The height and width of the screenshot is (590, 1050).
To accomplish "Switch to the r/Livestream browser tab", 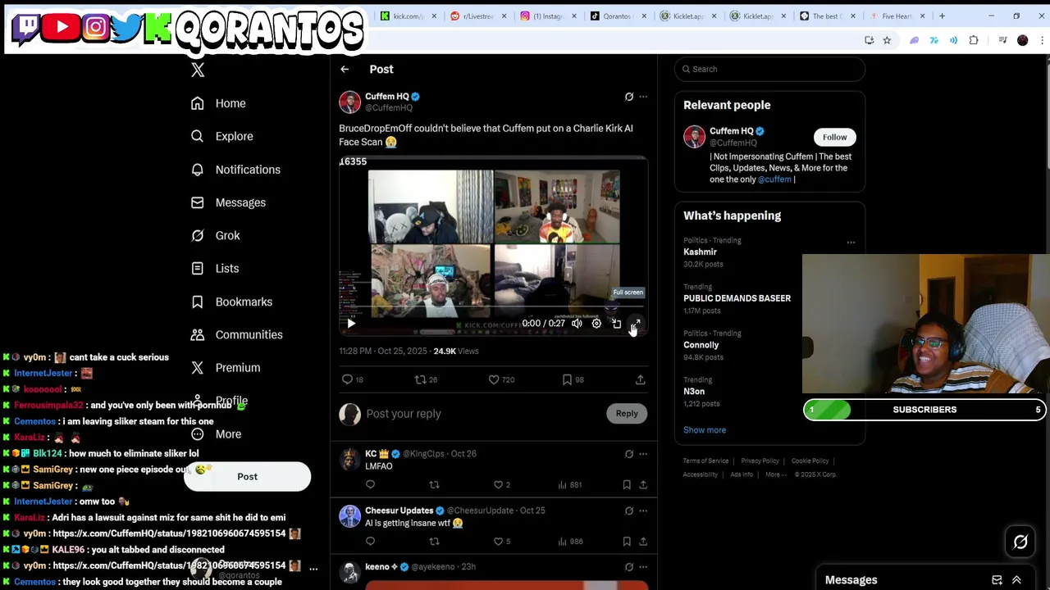I will click(x=478, y=16).
